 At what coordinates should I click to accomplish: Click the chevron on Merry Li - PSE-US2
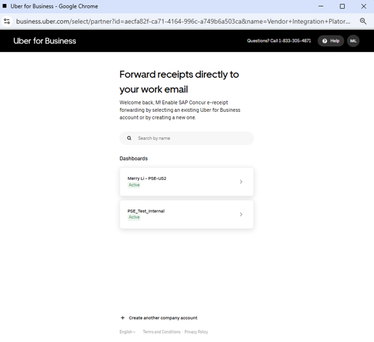[241, 182]
